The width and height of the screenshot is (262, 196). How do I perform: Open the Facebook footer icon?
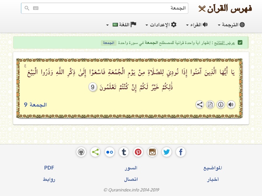pos(181,152)
